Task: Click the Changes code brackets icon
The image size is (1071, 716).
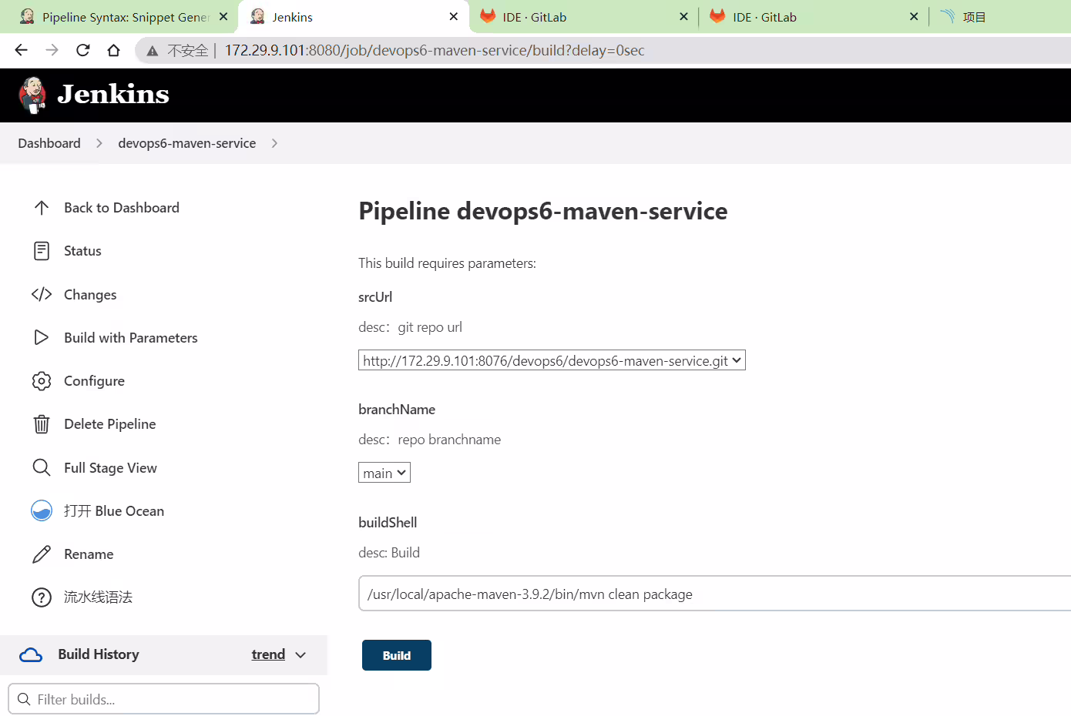Action: click(x=42, y=294)
